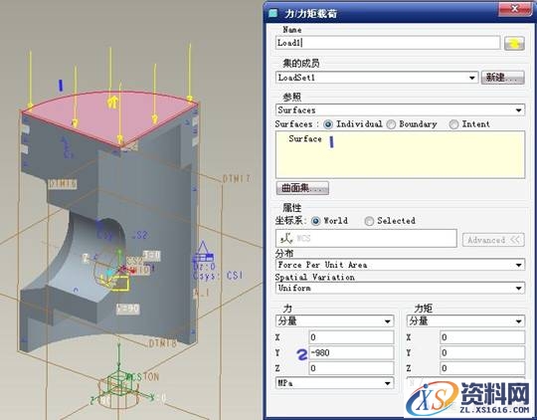Viewport: 537px width, 420px height.
Task: Select the Individual surfaces radio button
Action: pyautogui.click(x=328, y=124)
